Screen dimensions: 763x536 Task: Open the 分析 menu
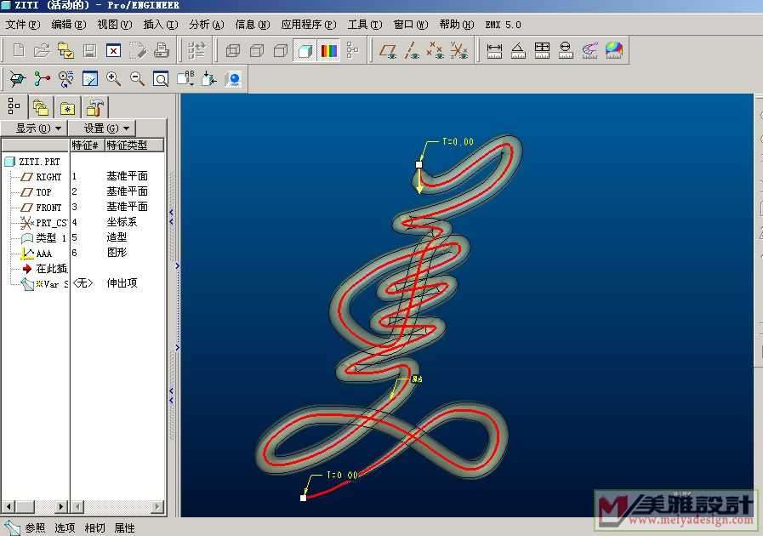[x=205, y=25]
